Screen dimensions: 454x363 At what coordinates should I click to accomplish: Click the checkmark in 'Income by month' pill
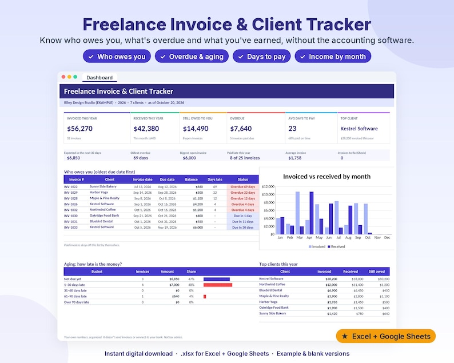(x=303, y=57)
